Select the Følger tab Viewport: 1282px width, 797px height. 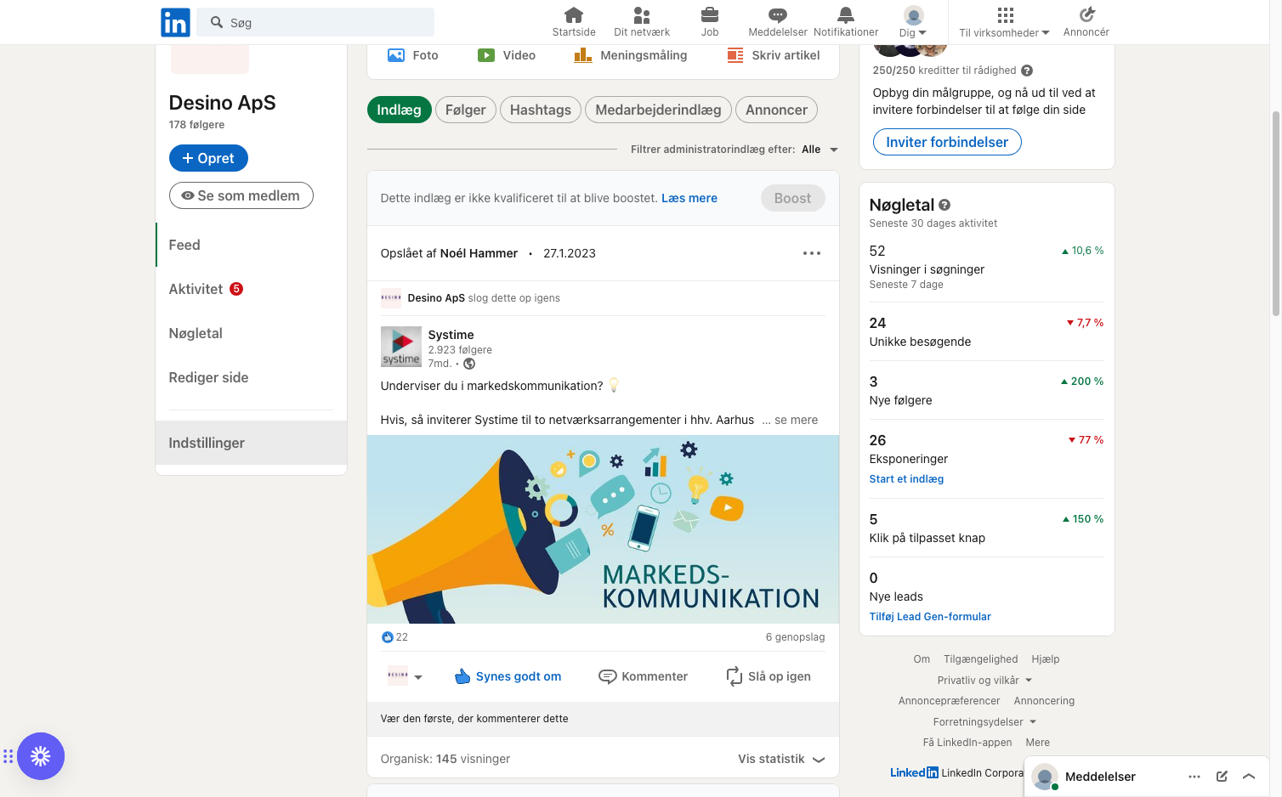pos(466,110)
